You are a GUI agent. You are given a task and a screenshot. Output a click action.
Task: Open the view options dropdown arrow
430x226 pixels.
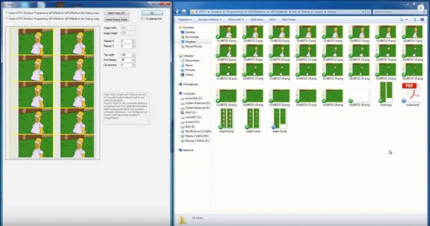tap(406, 20)
